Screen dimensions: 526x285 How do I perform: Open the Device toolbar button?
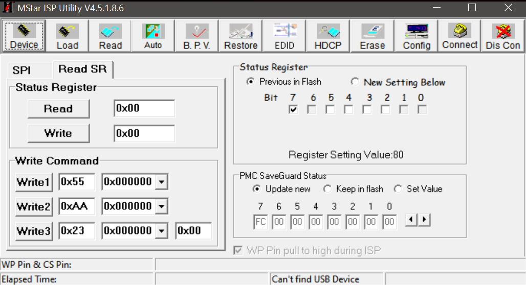pyautogui.click(x=24, y=36)
